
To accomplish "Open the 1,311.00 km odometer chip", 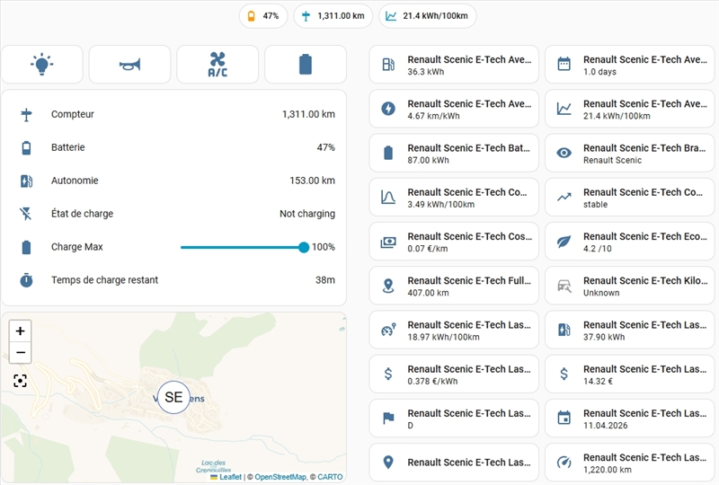I will 333,15.
